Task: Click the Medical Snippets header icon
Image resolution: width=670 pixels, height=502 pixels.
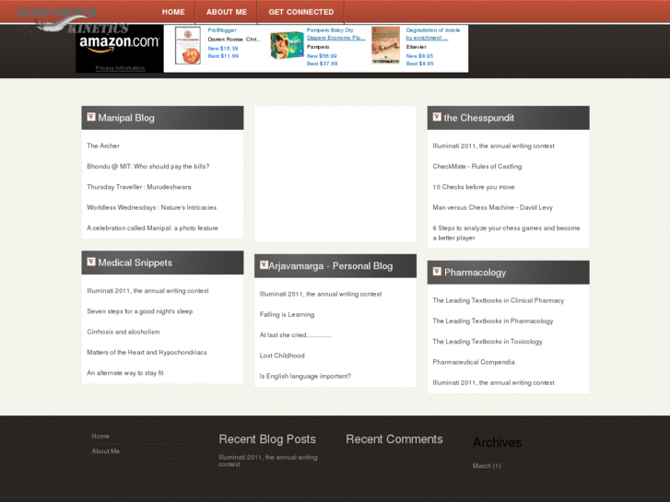Action: 91,262
